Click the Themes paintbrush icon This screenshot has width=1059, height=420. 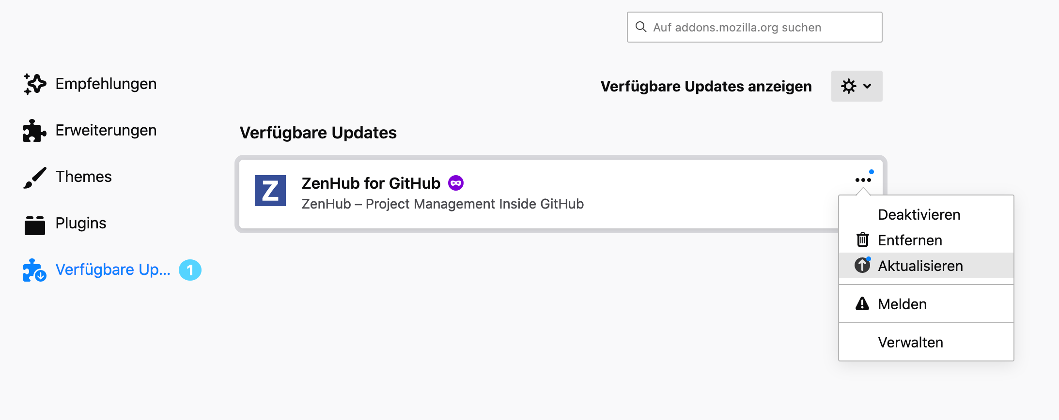coord(35,178)
